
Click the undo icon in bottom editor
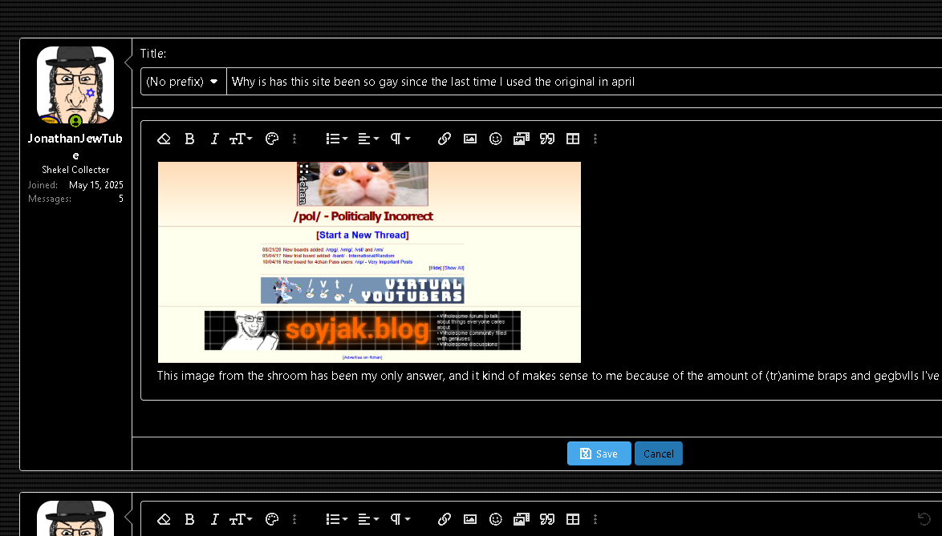924,519
